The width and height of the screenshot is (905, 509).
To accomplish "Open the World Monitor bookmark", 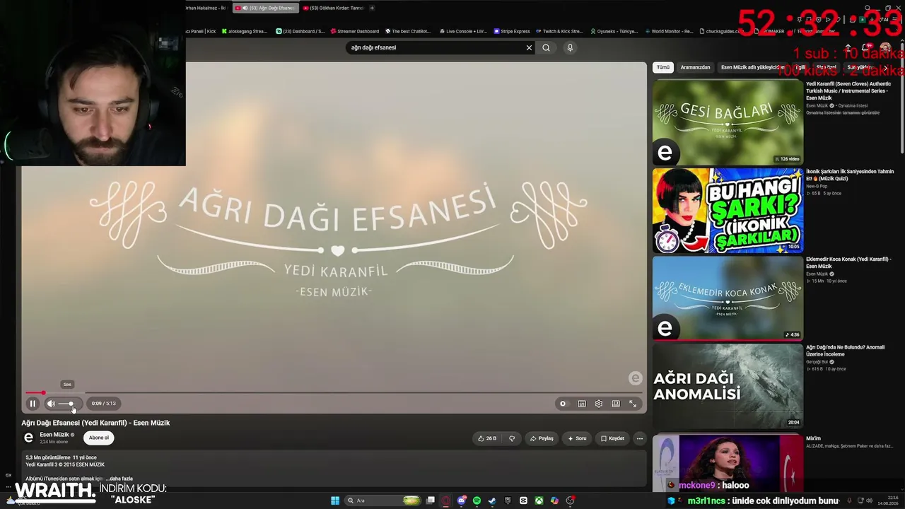I will (669, 31).
